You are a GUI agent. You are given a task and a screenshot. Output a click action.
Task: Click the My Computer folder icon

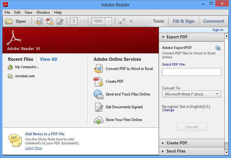pos(10,67)
